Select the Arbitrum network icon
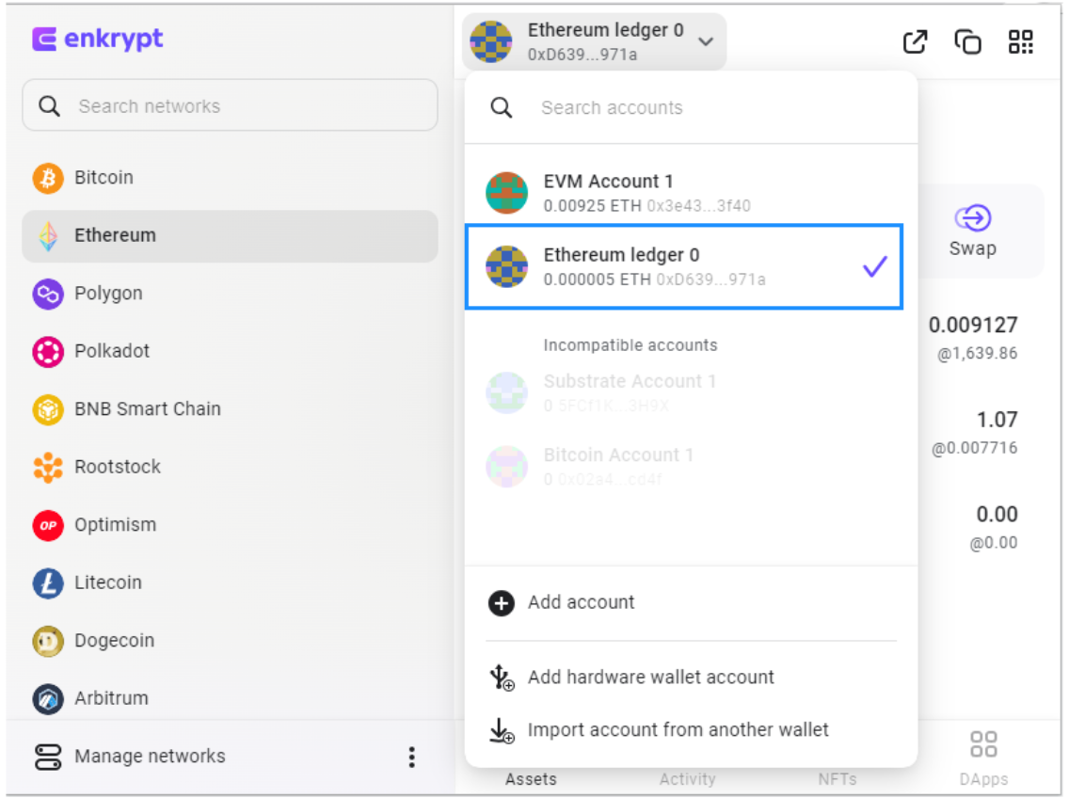Viewport: 1069px width, 798px height. pyautogui.click(x=48, y=699)
